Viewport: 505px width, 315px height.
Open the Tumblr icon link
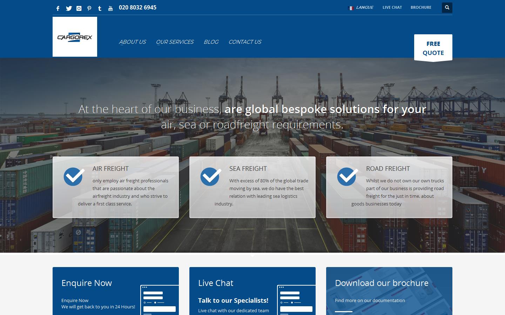click(x=100, y=8)
